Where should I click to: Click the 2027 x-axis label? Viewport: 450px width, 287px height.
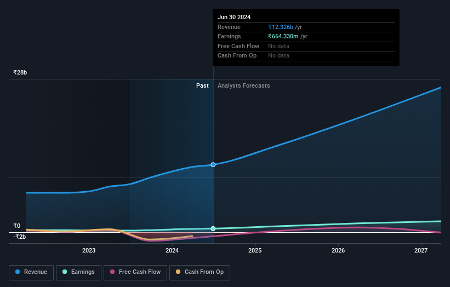421,250
